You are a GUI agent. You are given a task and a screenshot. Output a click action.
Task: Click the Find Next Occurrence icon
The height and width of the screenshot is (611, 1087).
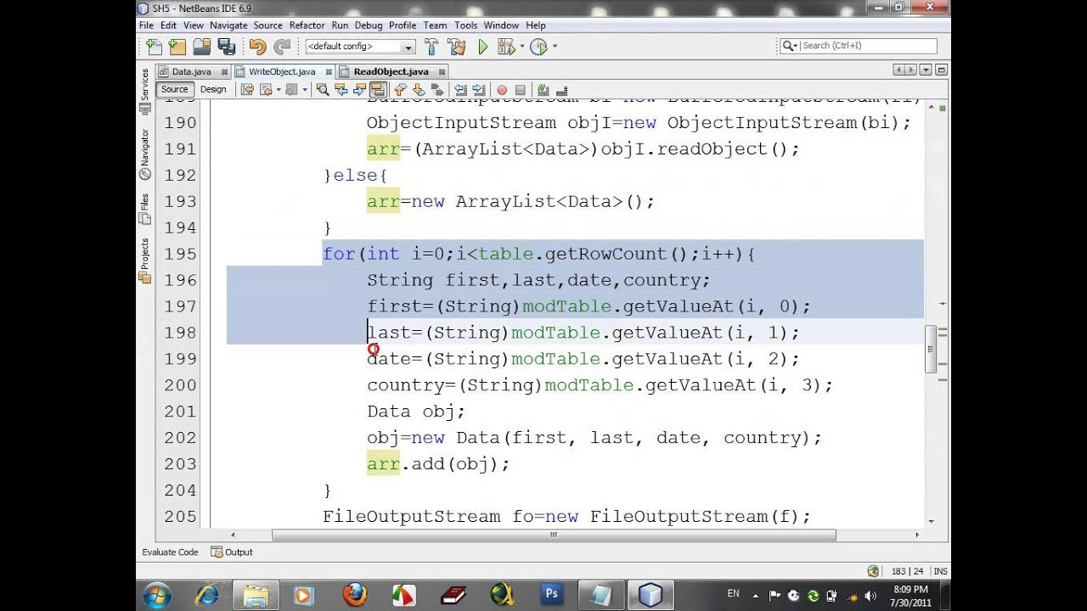[x=359, y=89]
